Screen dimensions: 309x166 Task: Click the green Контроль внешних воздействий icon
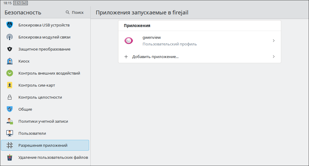pos(10,73)
